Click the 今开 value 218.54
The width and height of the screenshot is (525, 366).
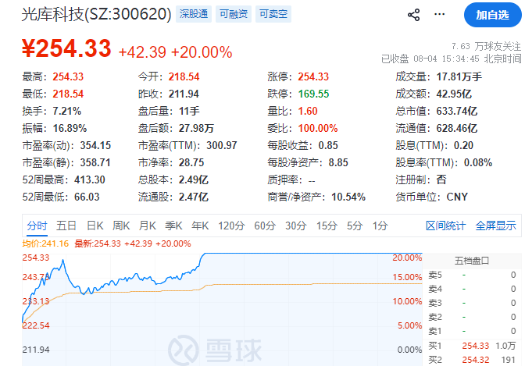[184, 76]
